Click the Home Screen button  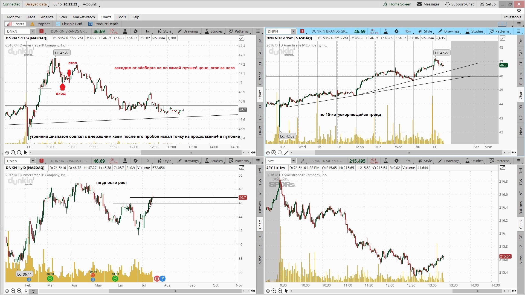(397, 4)
